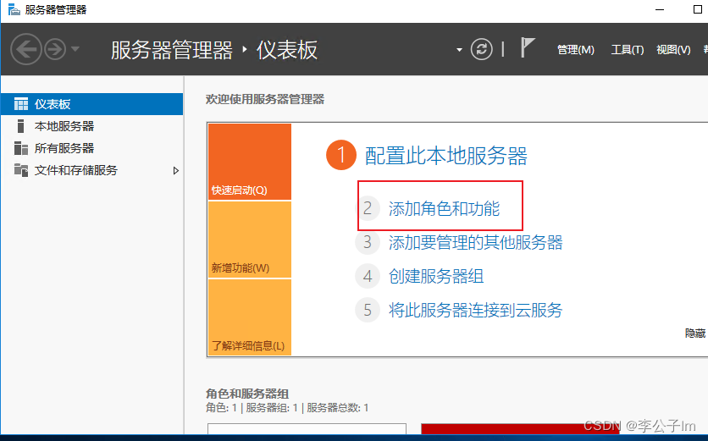Image resolution: width=708 pixels, height=441 pixels.
Task: Click the step 5 number circle
Action: (x=368, y=310)
